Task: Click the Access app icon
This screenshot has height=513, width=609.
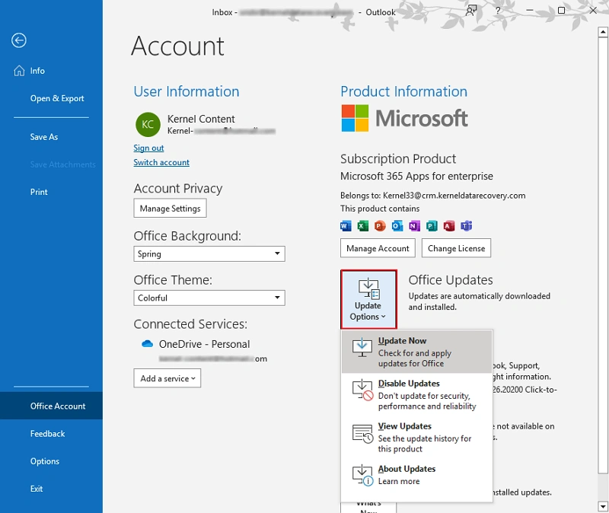Action: (449, 225)
